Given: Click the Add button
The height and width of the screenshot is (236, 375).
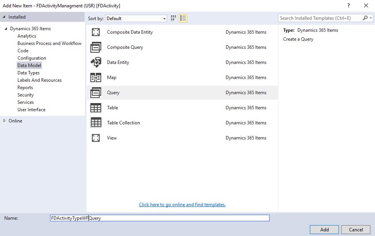Looking at the screenshot, I should [324, 229].
